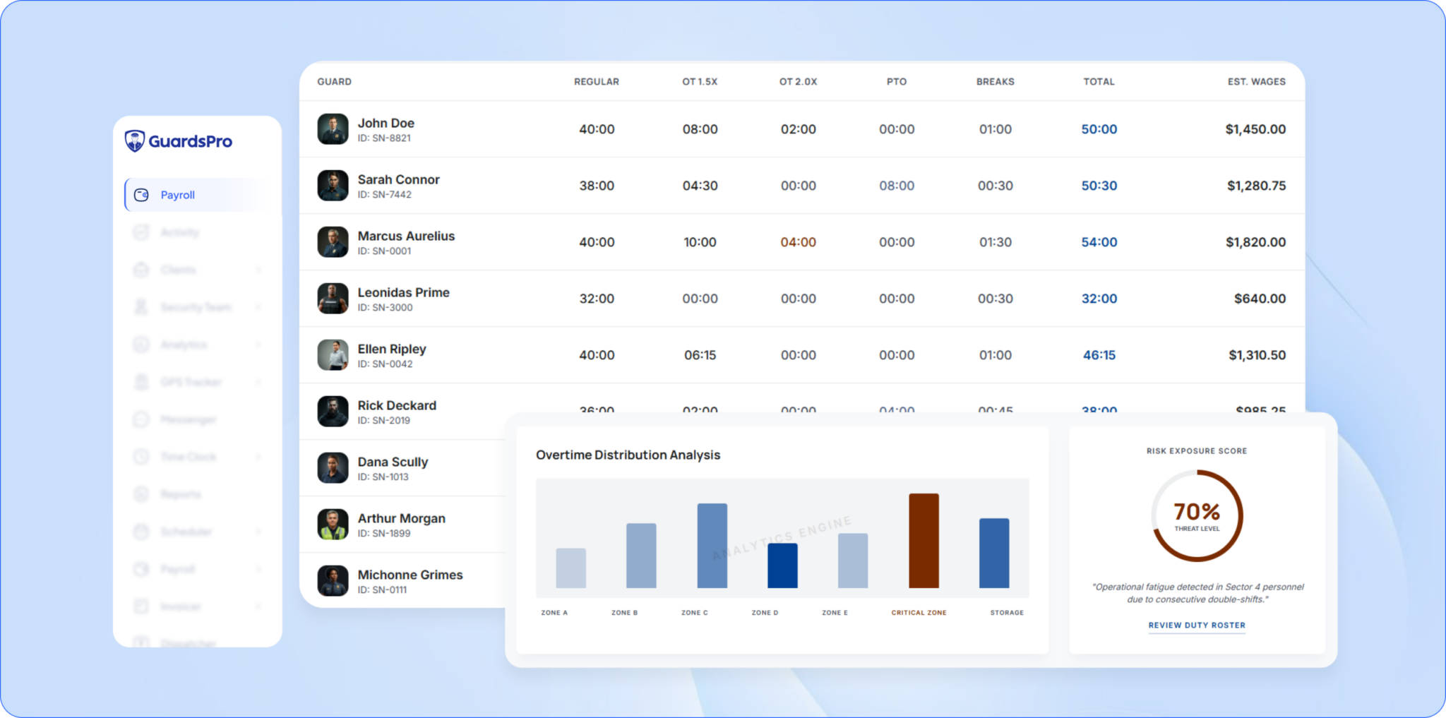
Task: Expand the Invoicer submenu chevron
Action: pos(258,606)
